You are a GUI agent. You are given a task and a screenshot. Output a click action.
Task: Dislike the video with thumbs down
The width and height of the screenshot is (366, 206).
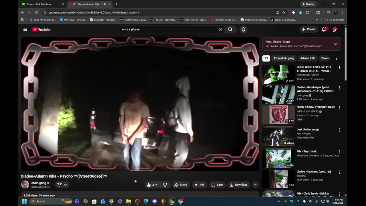coord(165,185)
